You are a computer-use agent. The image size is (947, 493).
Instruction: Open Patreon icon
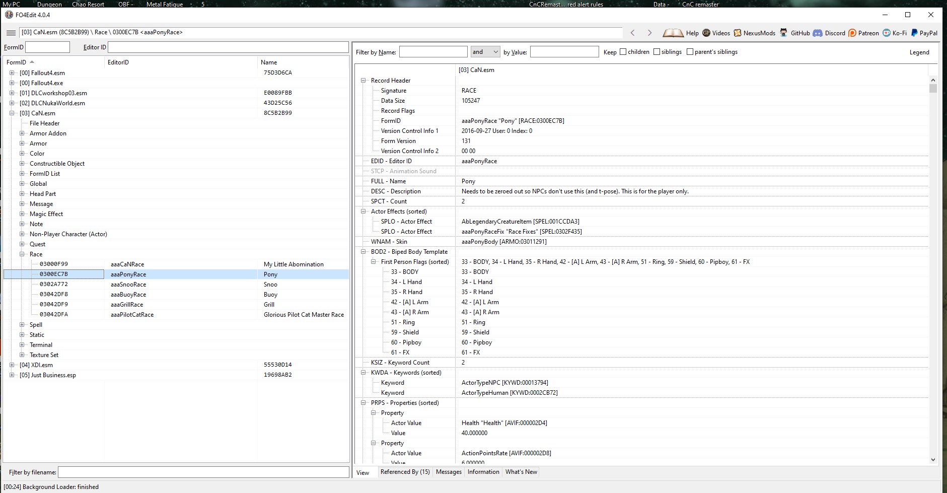click(x=852, y=33)
